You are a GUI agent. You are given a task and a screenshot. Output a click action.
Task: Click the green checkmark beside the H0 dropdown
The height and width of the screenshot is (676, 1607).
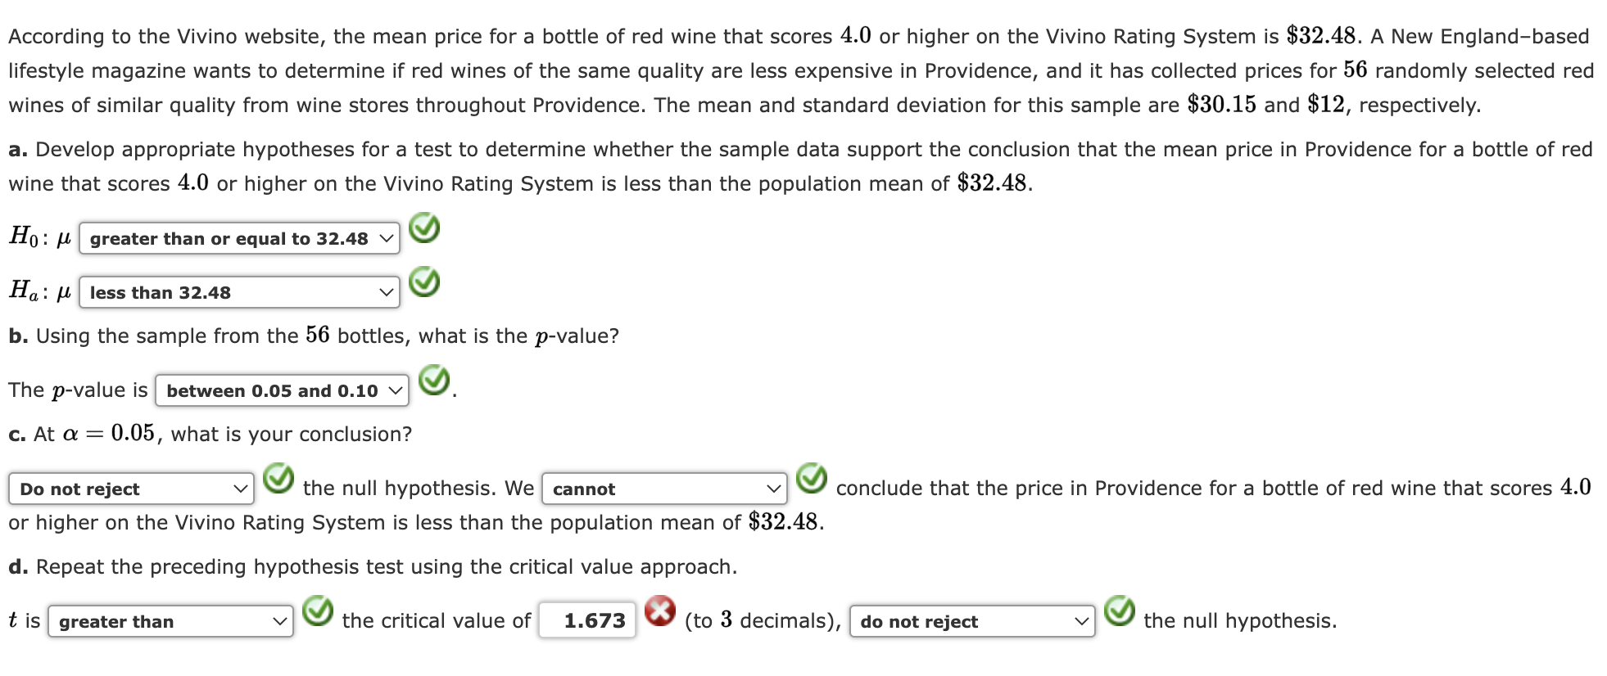coord(425,230)
